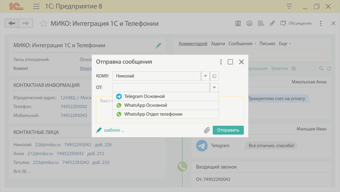Call the Мобильный number 74952293042
The width and height of the screenshot is (340, 192).
tap(74, 116)
